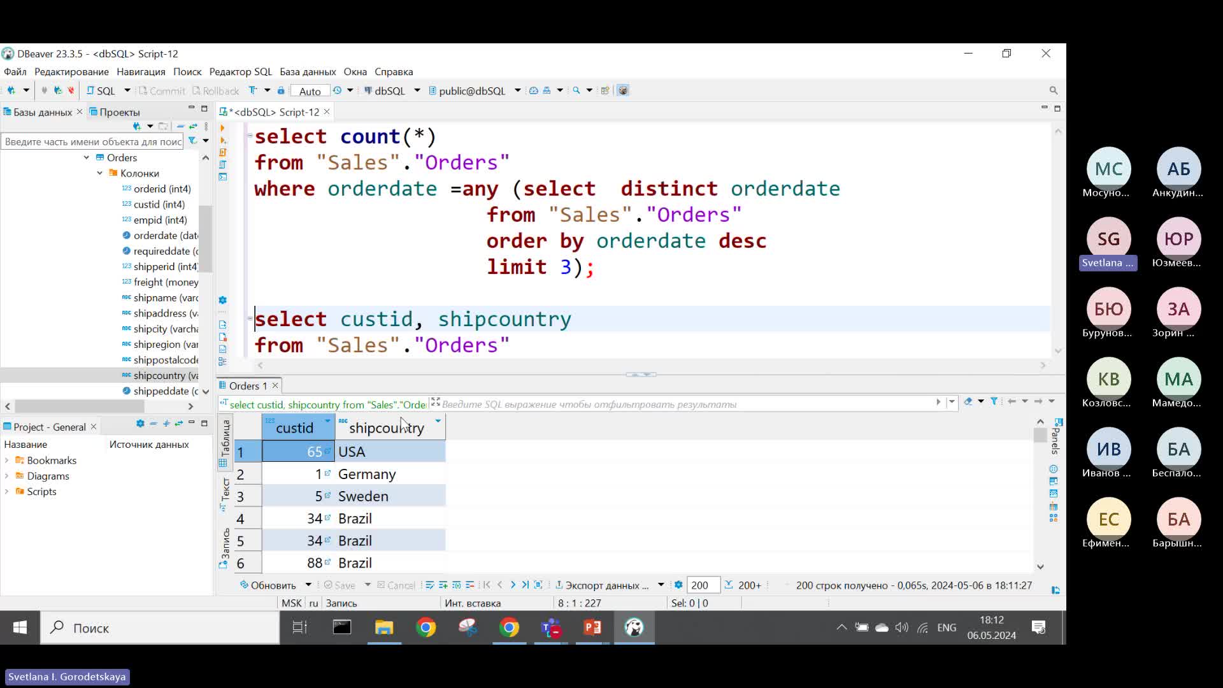
Task: Open the dashboard icon in main toolbar
Action: 534,90
